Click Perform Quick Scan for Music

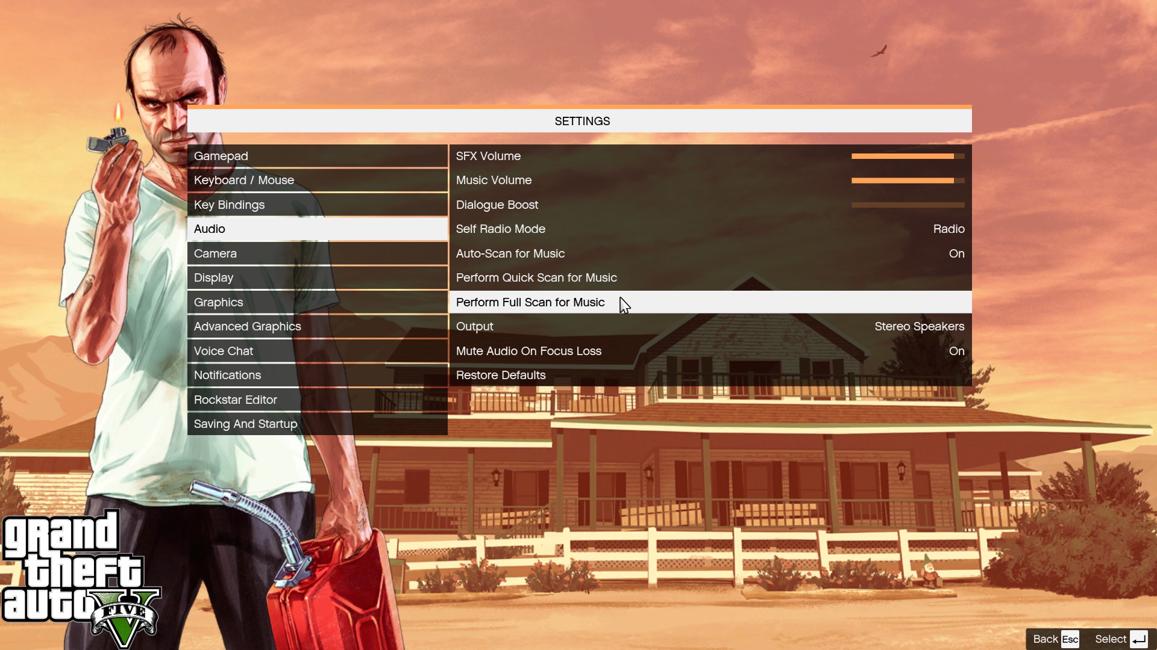[x=536, y=277]
